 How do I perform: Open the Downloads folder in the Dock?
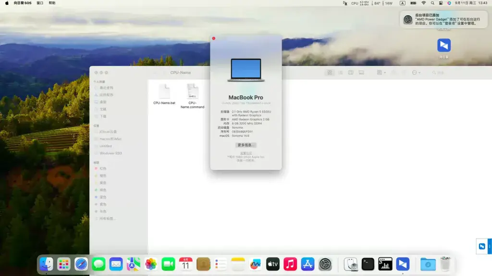428,264
